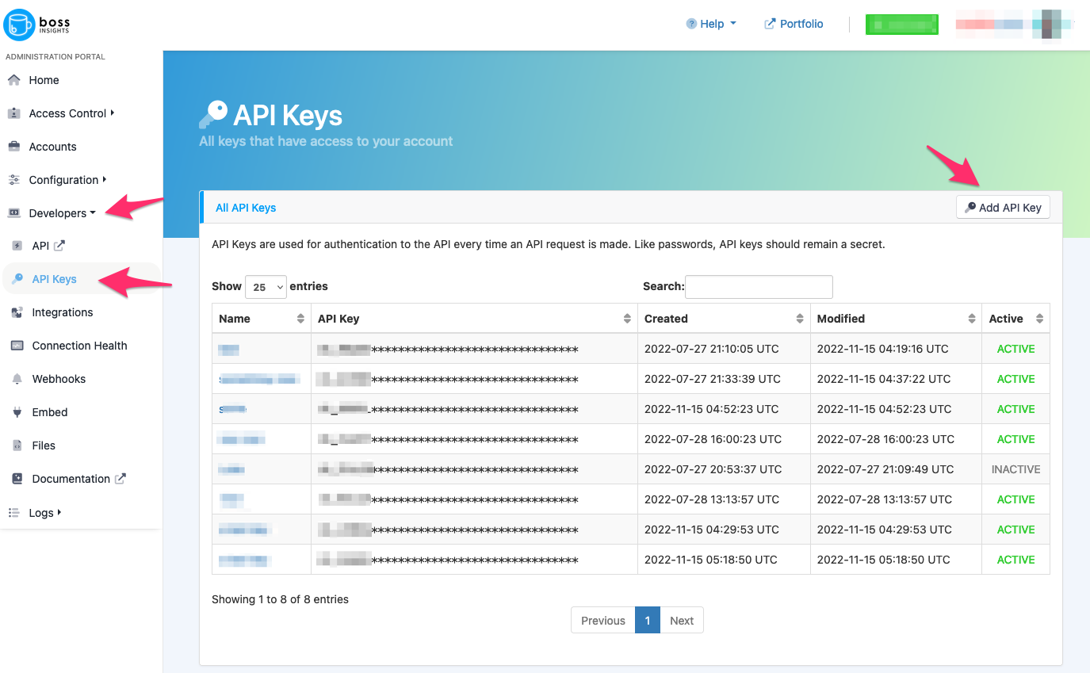Click the API lightning icon

(17, 246)
